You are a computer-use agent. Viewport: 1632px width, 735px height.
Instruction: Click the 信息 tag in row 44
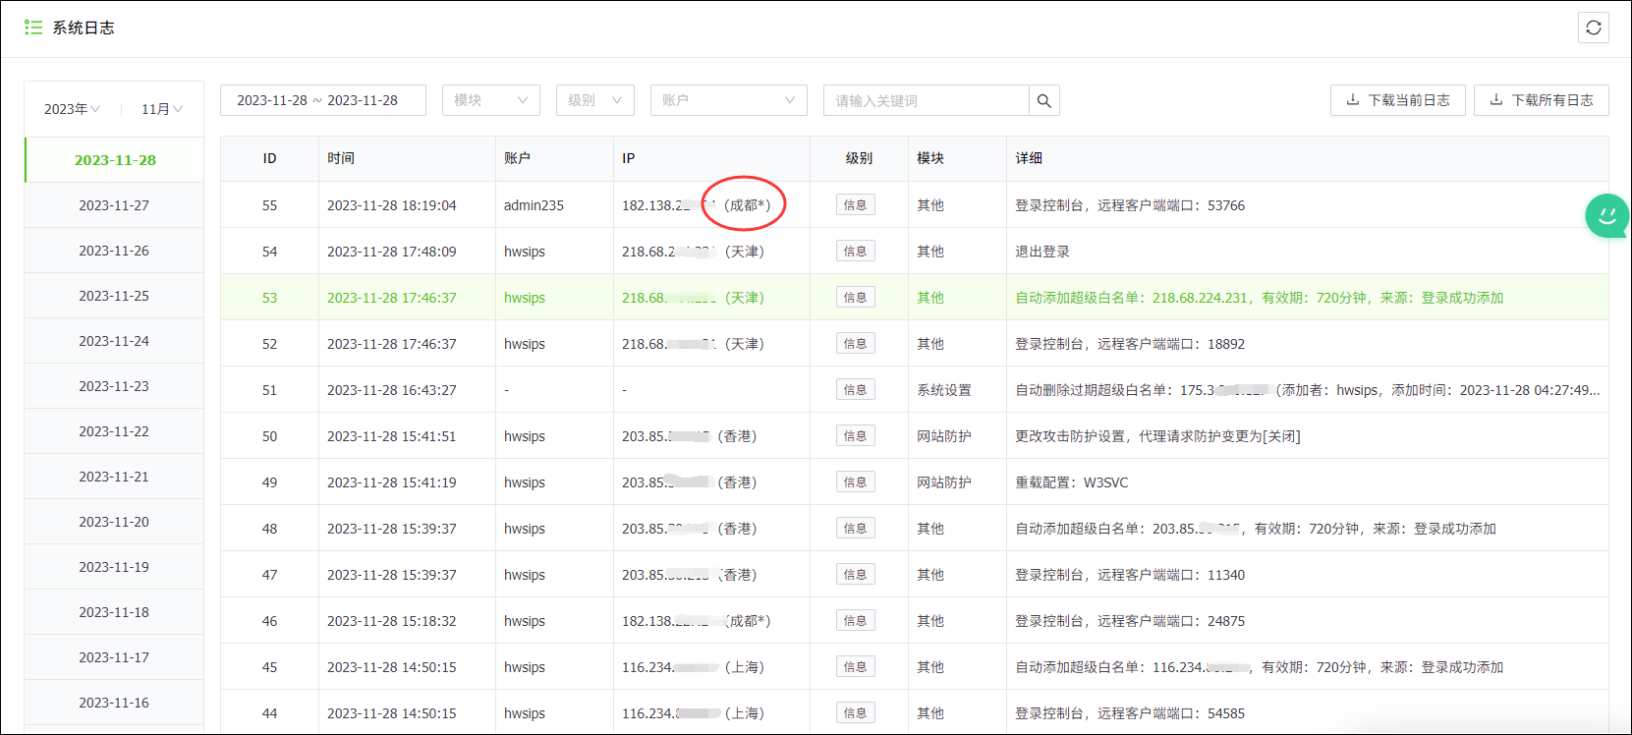[856, 713]
